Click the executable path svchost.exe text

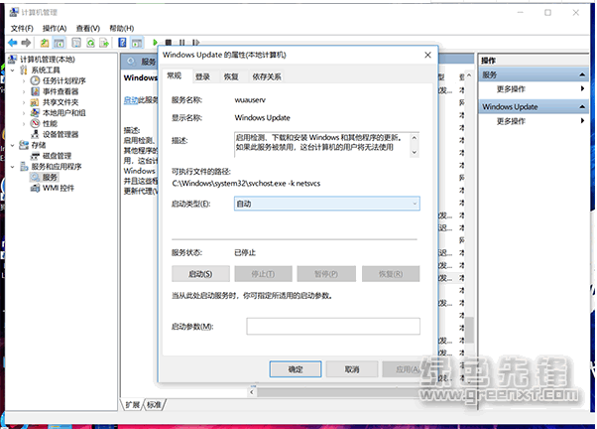pos(246,184)
